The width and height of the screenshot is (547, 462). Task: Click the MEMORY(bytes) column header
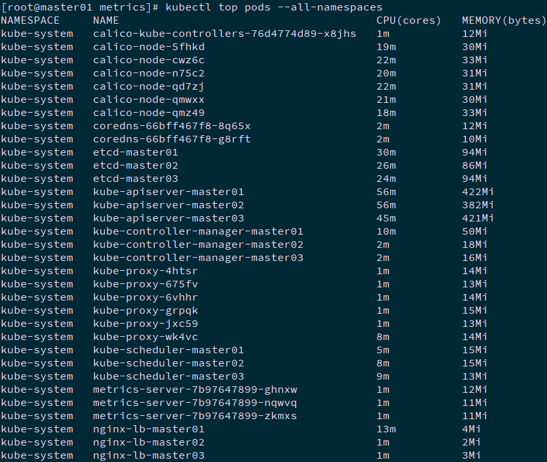(x=504, y=20)
